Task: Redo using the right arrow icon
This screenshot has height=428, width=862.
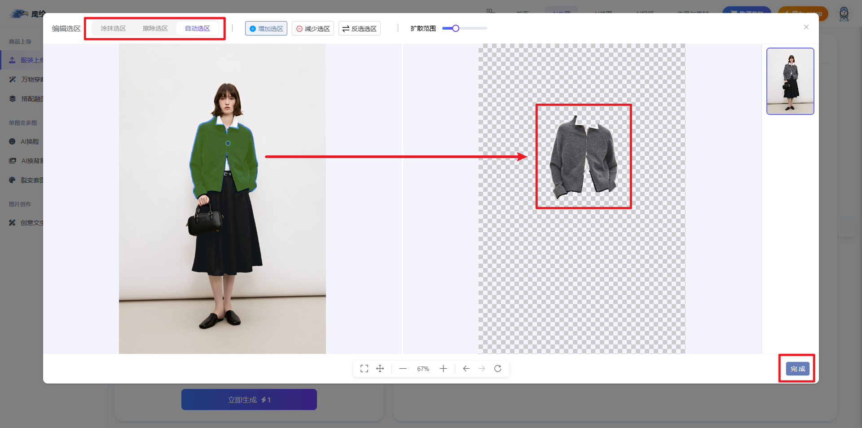Action: [x=482, y=369]
